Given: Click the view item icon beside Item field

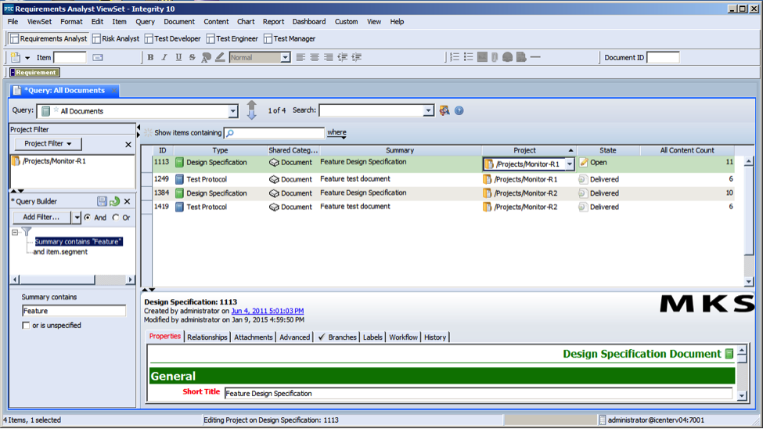Looking at the screenshot, I should point(98,57).
